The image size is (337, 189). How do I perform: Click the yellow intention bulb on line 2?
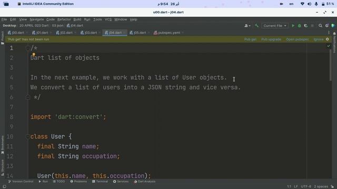click(34, 55)
